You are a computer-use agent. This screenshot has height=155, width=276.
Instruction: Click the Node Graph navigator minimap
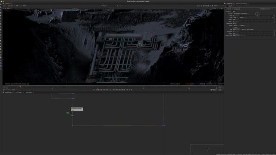[207, 149]
